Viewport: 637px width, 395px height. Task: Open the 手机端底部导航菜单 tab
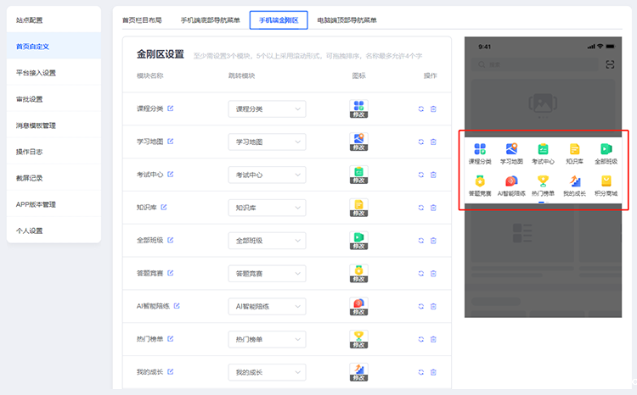[210, 19]
